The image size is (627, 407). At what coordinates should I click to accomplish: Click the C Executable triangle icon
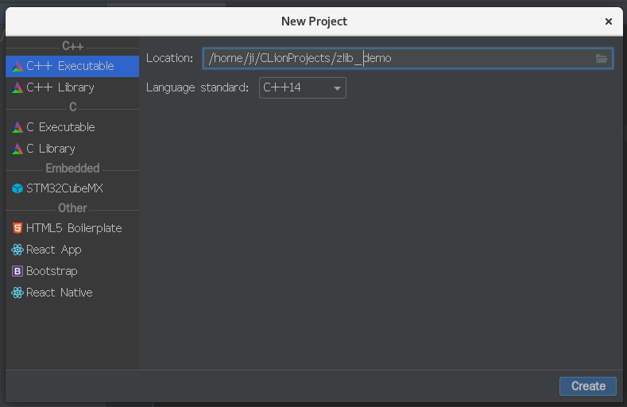tap(17, 127)
